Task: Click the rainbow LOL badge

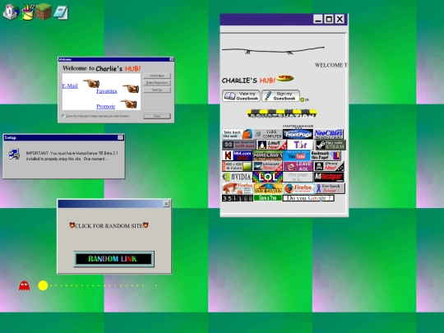Action: 267,178
